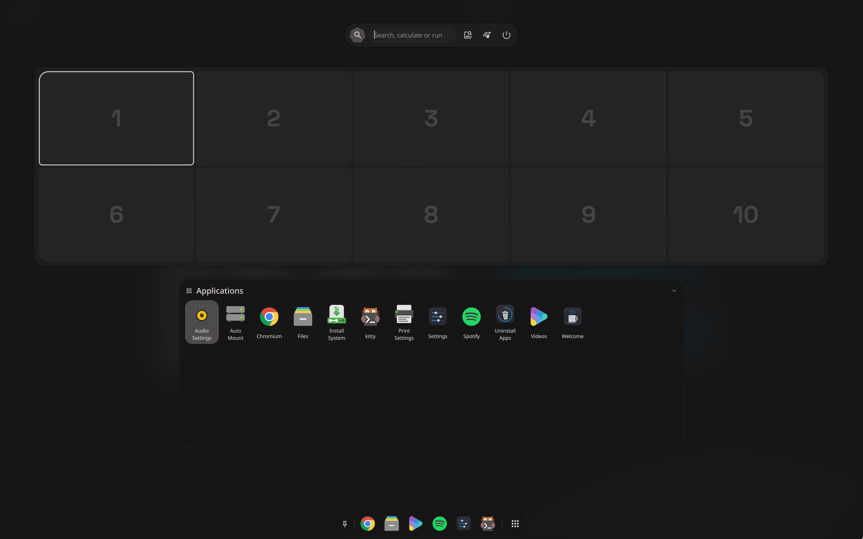This screenshot has height=539, width=863.
Task: Open Audio Settings from Applications grid
Action: (202, 322)
